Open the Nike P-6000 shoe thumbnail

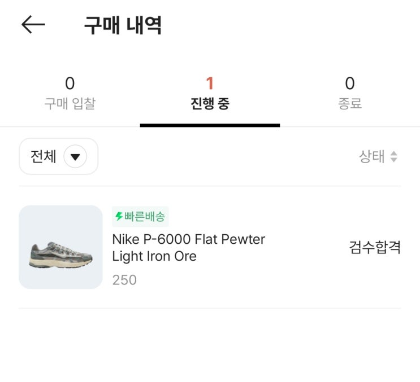pyautogui.click(x=60, y=247)
